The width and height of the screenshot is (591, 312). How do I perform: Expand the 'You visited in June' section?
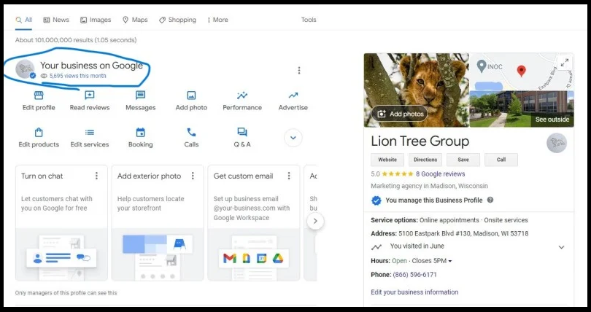click(560, 247)
